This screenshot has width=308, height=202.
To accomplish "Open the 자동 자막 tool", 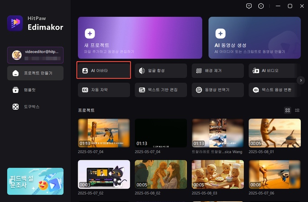I will (x=104, y=90).
